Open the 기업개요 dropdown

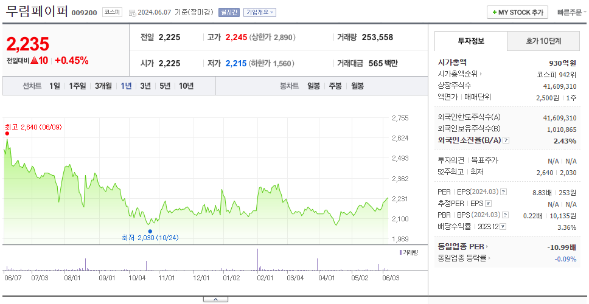[260, 12]
